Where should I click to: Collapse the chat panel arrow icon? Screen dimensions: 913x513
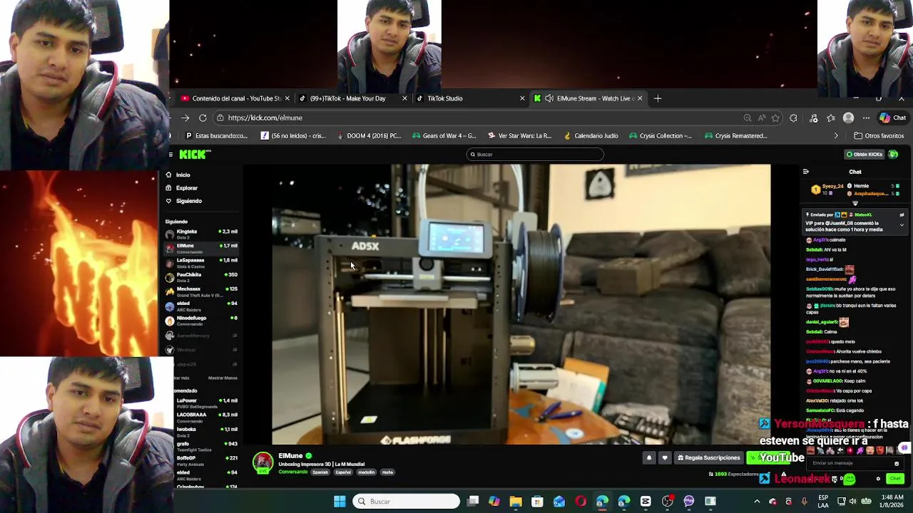coord(806,172)
